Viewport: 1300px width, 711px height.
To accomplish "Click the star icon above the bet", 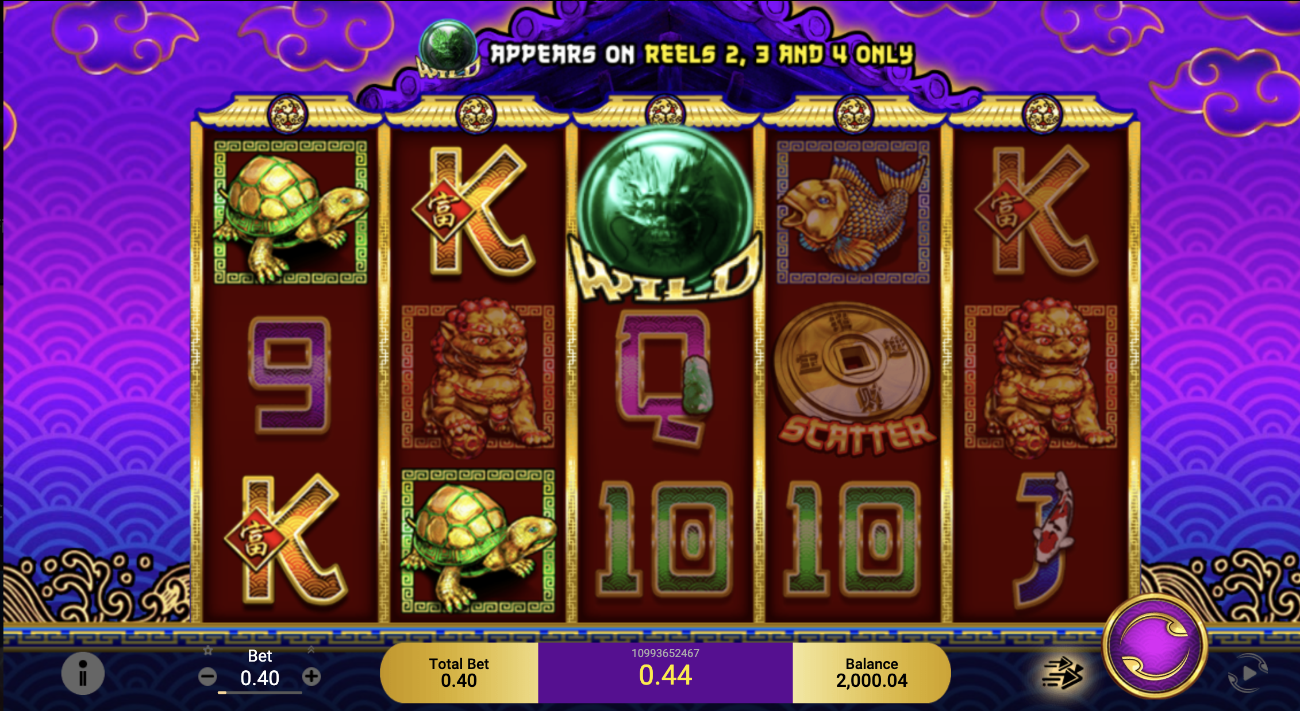I will point(208,651).
